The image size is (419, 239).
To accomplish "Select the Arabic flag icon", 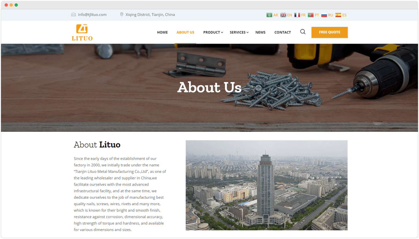I will 269,15.
